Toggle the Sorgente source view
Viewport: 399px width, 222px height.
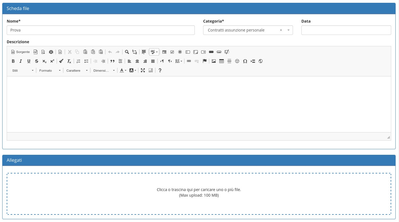pyautogui.click(x=20, y=52)
